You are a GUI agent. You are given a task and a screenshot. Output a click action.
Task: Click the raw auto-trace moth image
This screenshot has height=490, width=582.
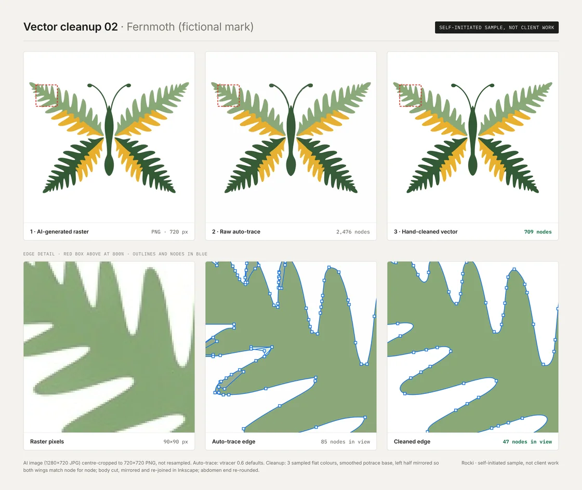[291, 137]
